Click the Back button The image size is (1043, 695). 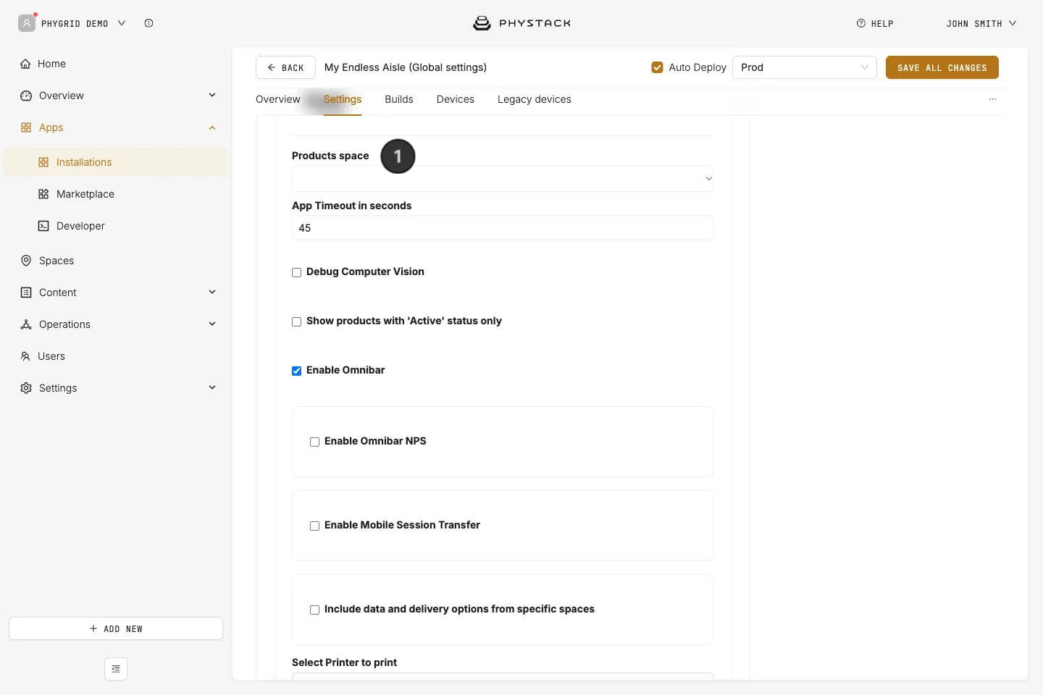tap(285, 67)
